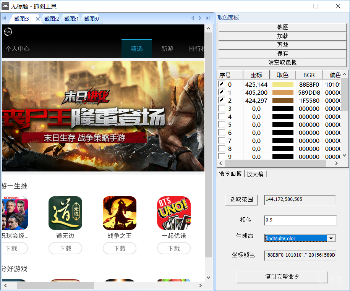Click image view scroll right arrow
The height and width of the screenshot is (291, 350).
(200, 285)
